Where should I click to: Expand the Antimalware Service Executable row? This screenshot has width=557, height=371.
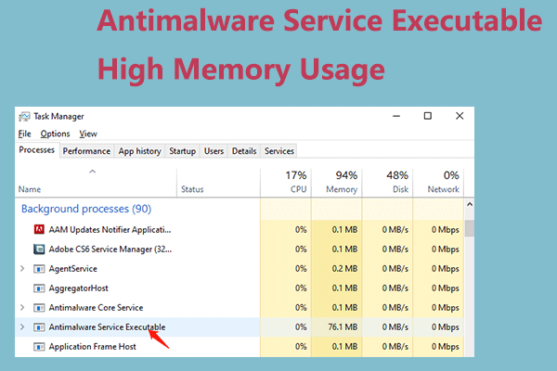[x=22, y=327]
